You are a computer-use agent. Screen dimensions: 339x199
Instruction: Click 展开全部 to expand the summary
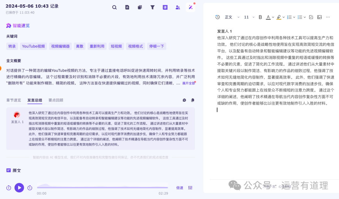click(188, 83)
